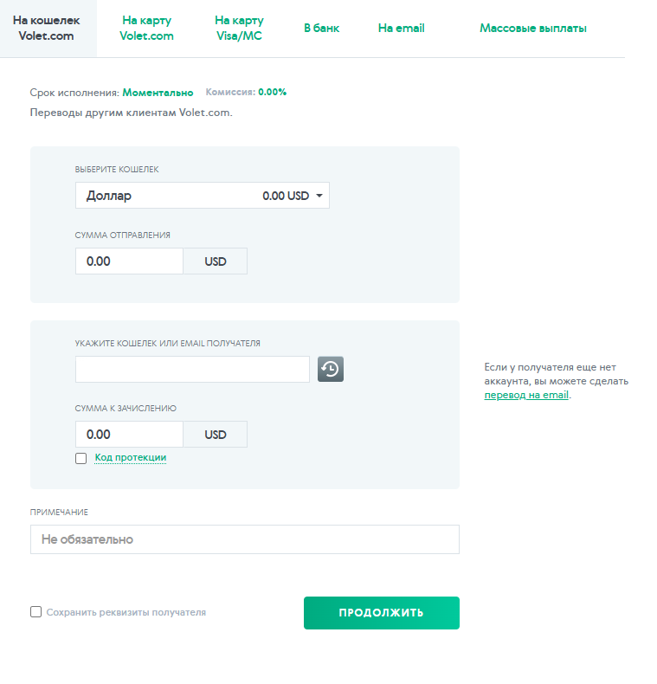Focus the amount to be credited field
Viewport: 657px width, 684px height.
click(129, 435)
